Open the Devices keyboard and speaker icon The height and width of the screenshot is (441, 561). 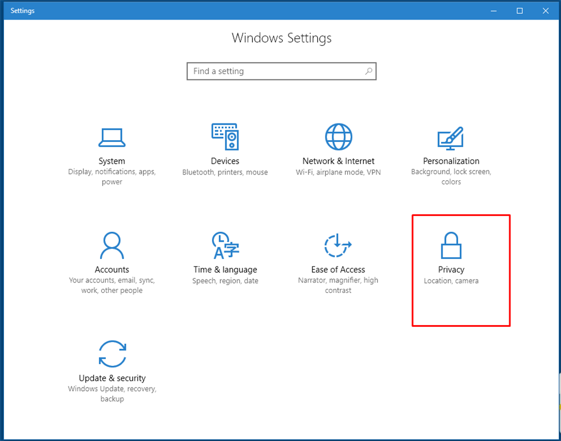(x=225, y=137)
